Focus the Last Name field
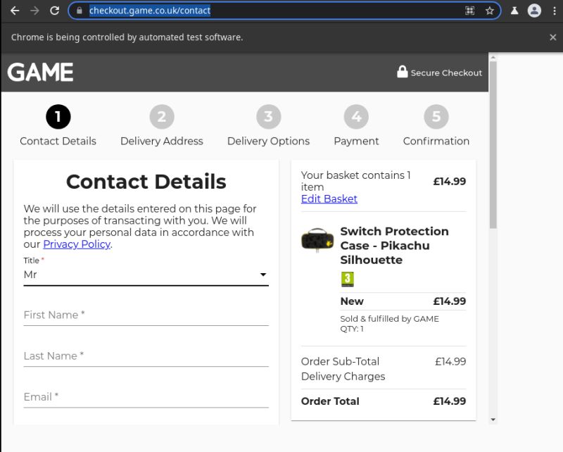 (x=146, y=356)
